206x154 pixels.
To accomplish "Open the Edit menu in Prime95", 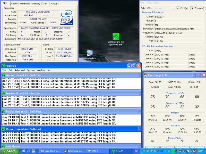I will [11, 70].
